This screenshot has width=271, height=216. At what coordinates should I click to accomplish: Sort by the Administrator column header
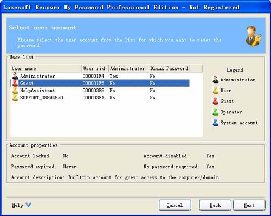pyautogui.click(x=128, y=68)
